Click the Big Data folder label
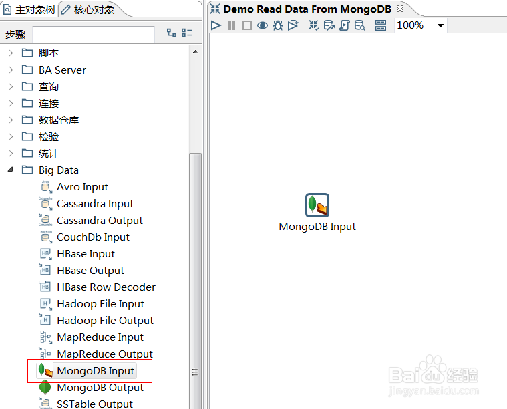 pos(59,170)
